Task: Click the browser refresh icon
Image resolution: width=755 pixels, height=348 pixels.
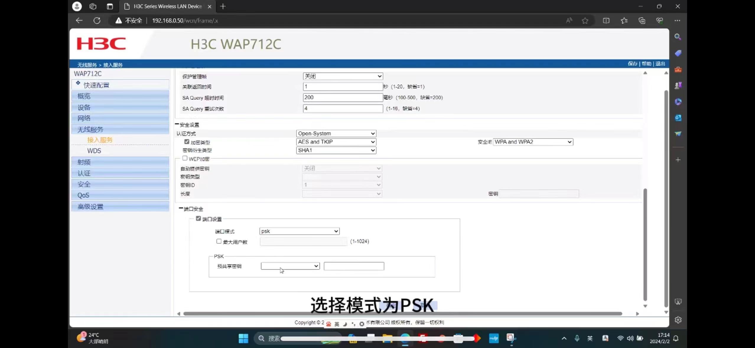Action: coord(97,21)
